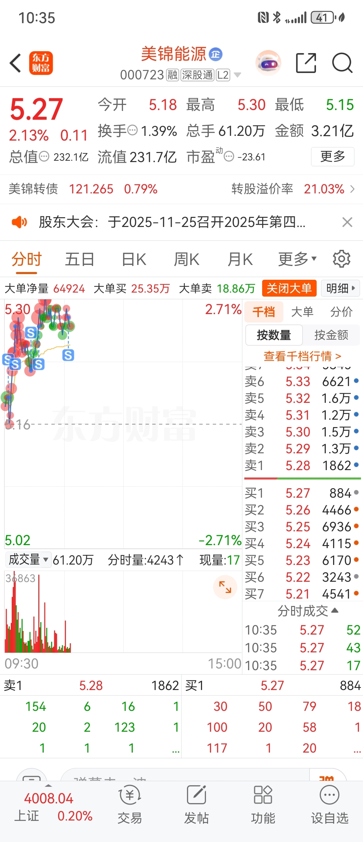Tap the 上证 4008.04 index ticker
The image size is (363, 842).
[53, 807]
